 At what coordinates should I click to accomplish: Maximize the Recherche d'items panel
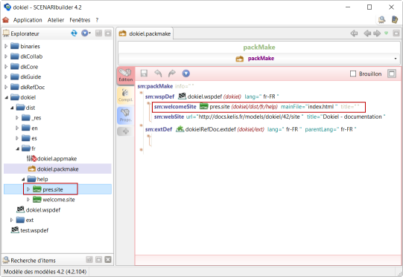click(98, 260)
